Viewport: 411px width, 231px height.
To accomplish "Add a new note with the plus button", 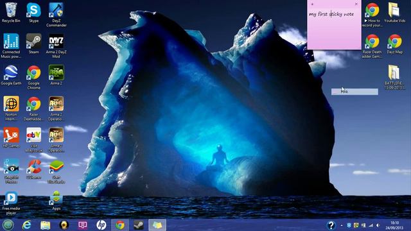I will point(312,4).
